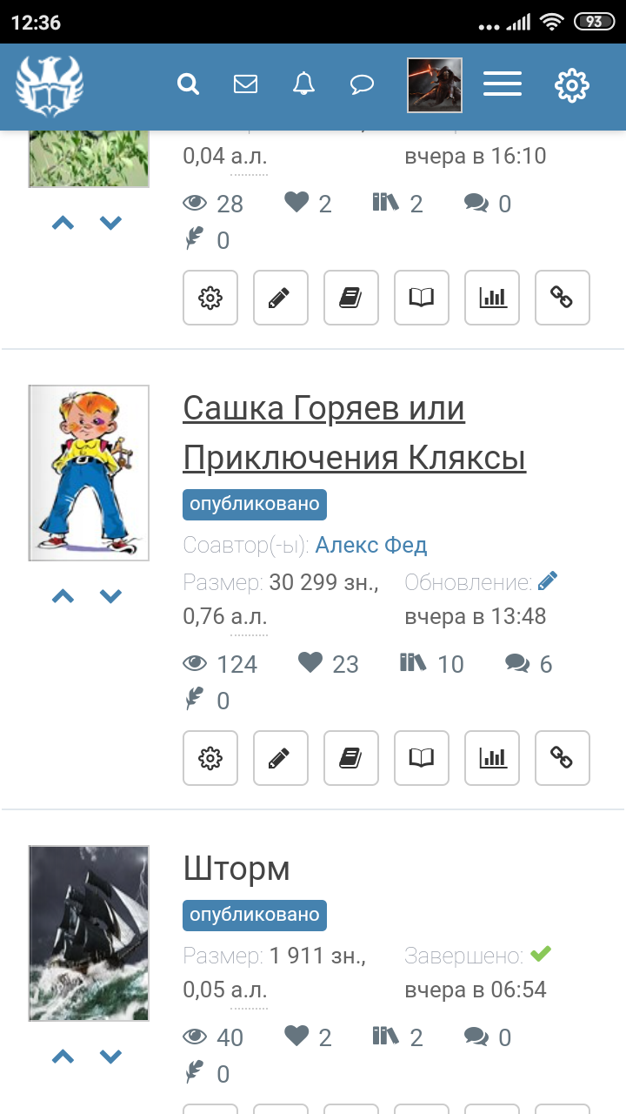Viewport: 626px width, 1114px height.
Task: Move Сашка Горяев book down with arrow
Action: (110, 596)
